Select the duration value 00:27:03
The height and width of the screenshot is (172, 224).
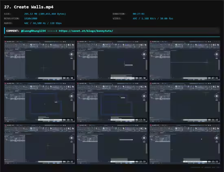(138, 14)
